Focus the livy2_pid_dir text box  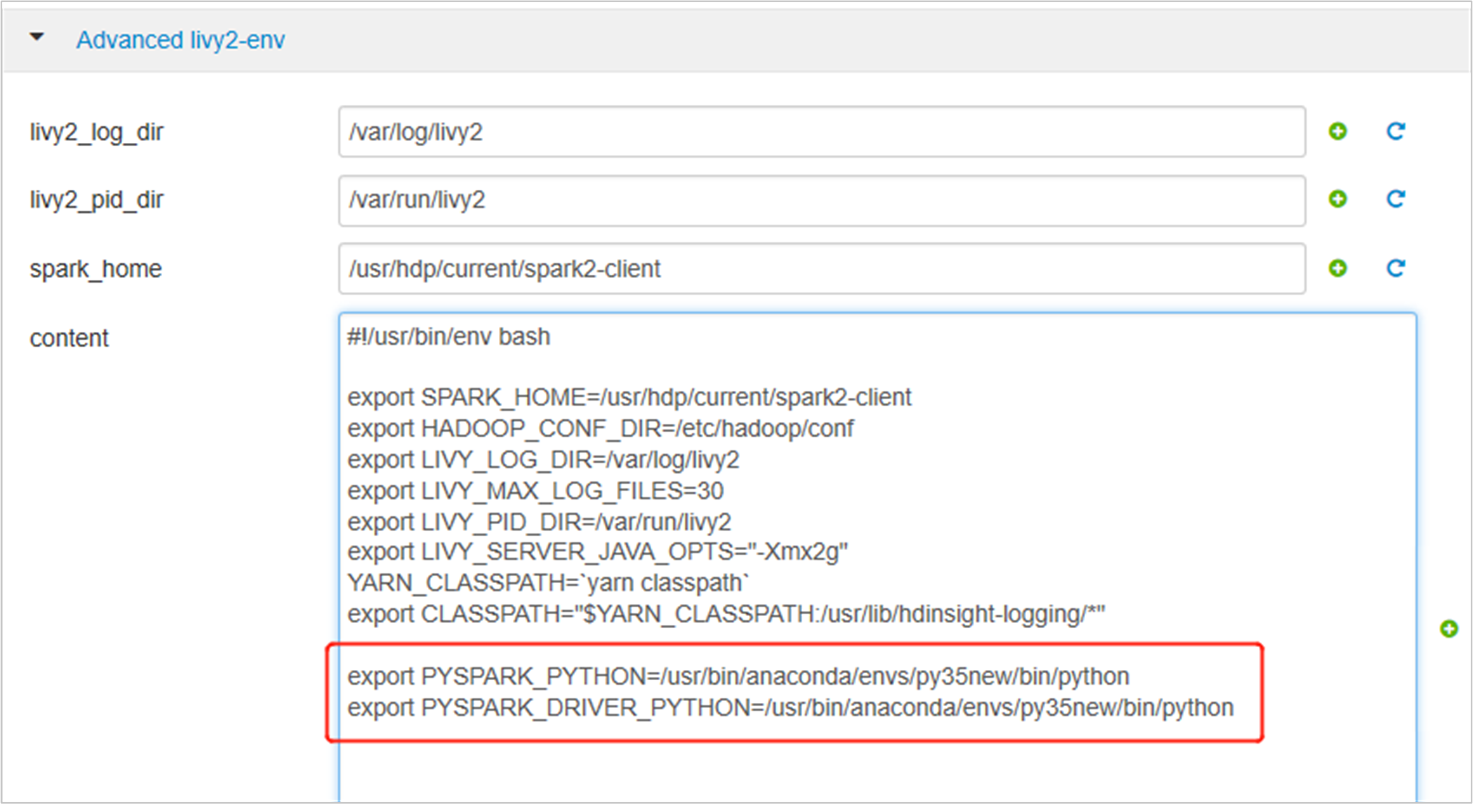click(x=822, y=200)
